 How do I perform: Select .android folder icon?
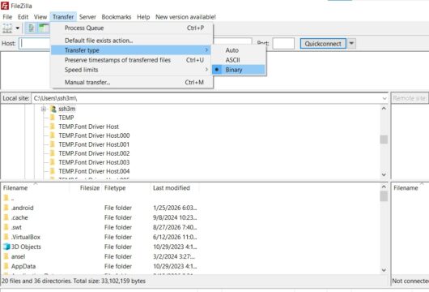(6, 208)
